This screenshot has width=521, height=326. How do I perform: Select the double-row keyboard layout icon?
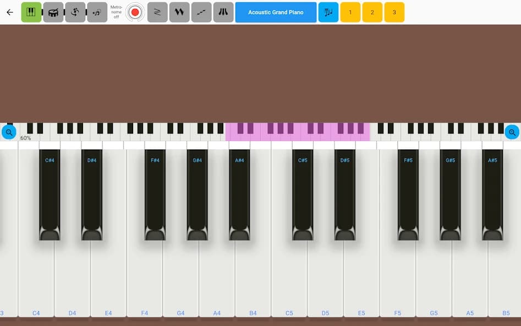[179, 12]
